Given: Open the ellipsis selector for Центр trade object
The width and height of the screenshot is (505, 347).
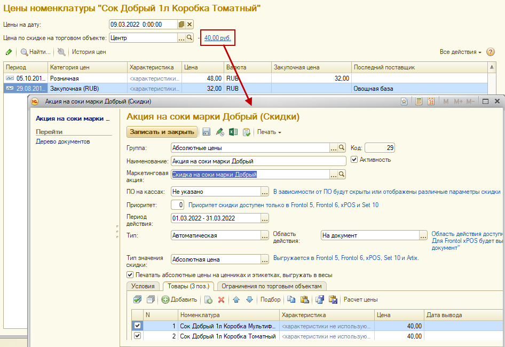Looking at the screenshot, I should pyautogui.click(x=182, y=38).
